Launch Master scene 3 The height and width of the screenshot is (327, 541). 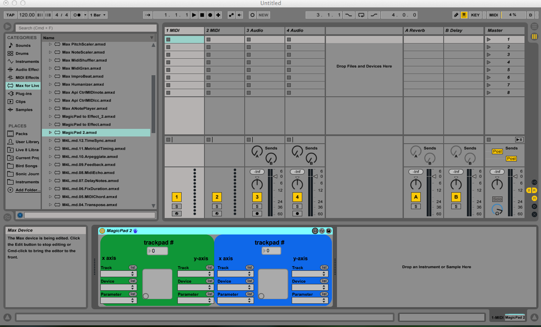coord(489,54)
